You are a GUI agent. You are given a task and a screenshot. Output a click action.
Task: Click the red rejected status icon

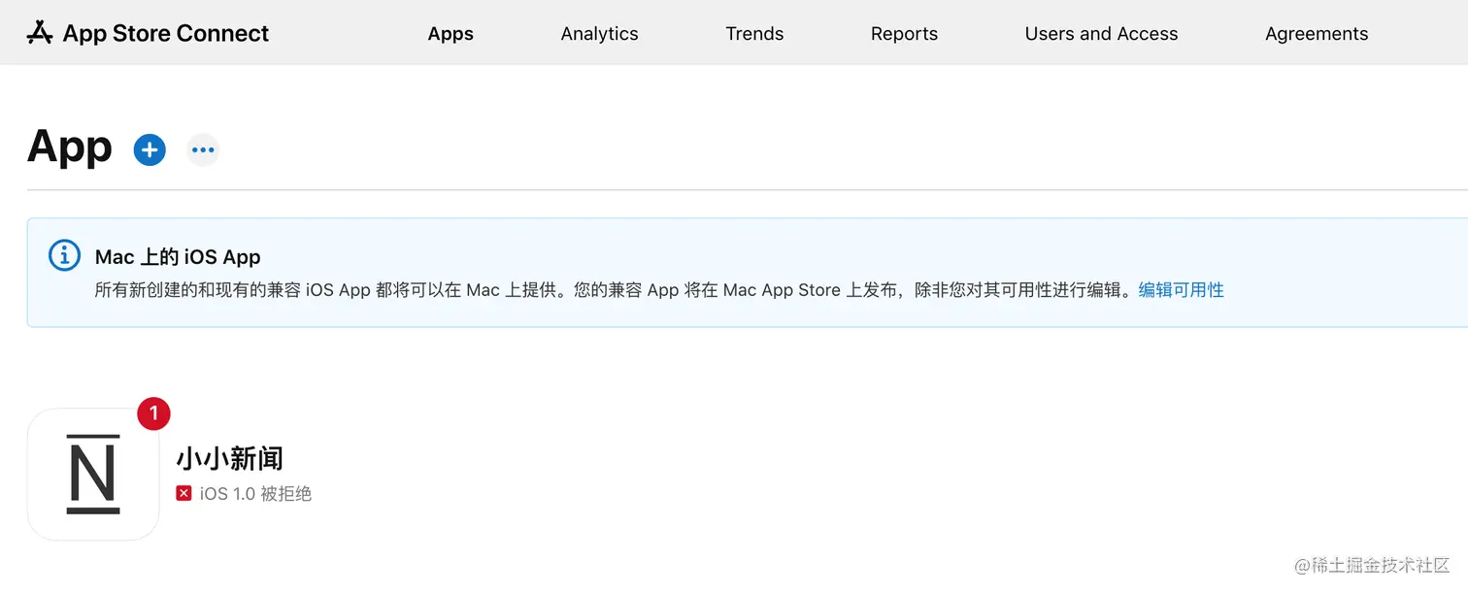tap(183, 493)
